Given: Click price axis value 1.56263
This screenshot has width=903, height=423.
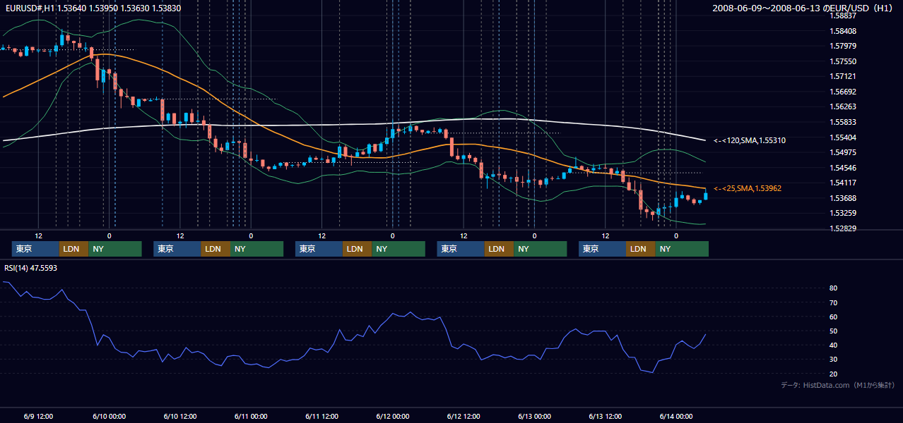Looking at the screenshot, I should [843, 107].
